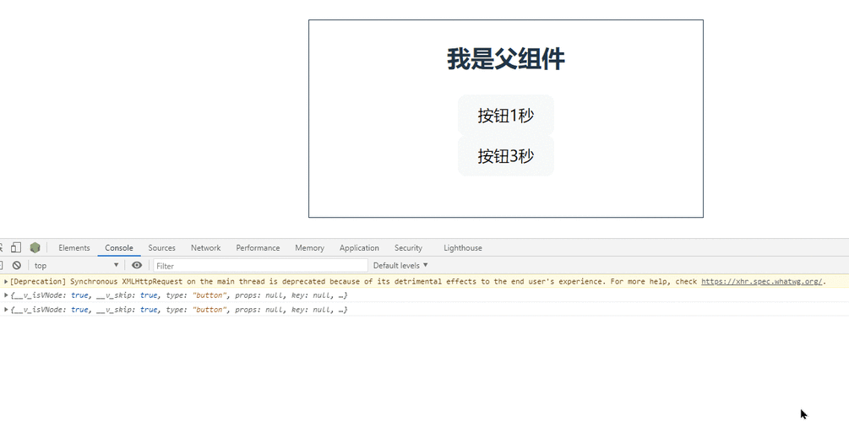Viewport: 849px width, 422px height.
Task: Toggle the device toolbar icon
Action: tap(16, 248)
